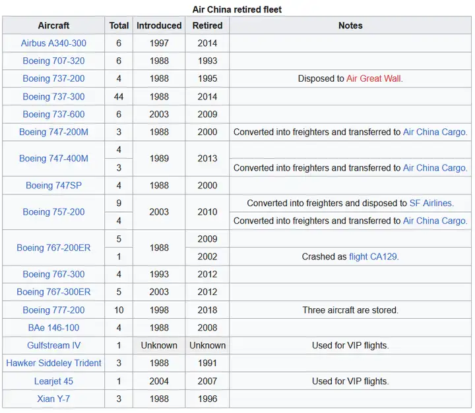Viewport: 475px width, 413px height.
Task: Open the SF Airlines link
Action: (431, 203)
